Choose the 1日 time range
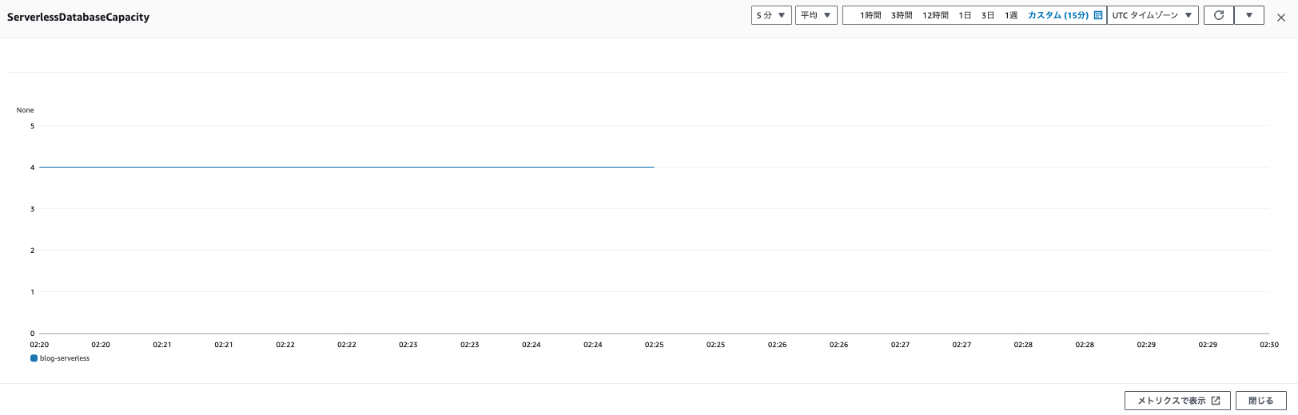This screenshot has height=415, width=1298. click(x=965, y=15)
